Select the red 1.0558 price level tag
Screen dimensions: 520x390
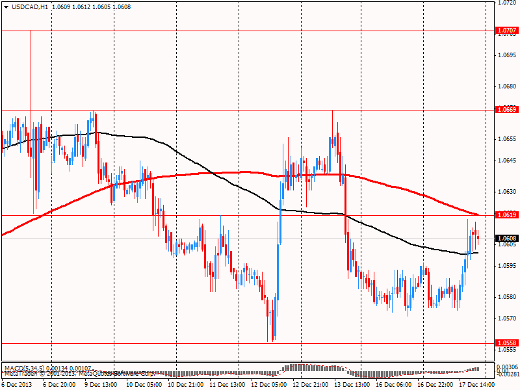(506, 343)
